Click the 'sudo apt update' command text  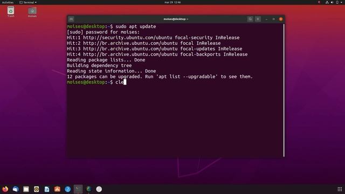tap(136, 26)
